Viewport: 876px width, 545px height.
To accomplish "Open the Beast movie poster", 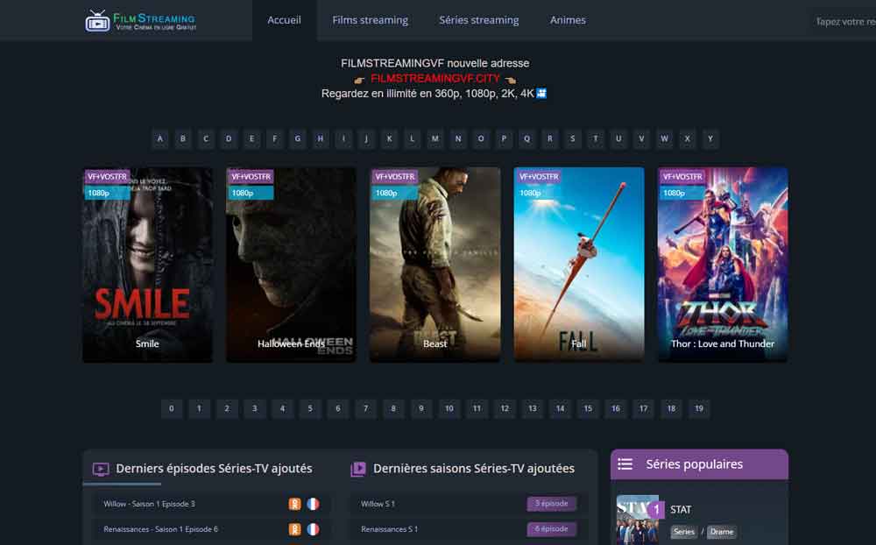I will [x=434, y=265].
